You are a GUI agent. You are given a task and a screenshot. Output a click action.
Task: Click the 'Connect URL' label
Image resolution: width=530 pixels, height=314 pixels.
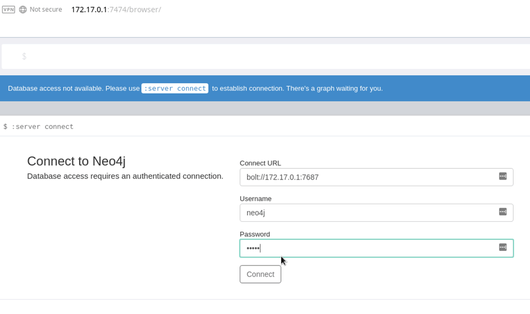click(260, 163)
